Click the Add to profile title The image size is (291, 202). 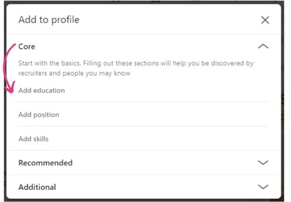click(49, 20)
